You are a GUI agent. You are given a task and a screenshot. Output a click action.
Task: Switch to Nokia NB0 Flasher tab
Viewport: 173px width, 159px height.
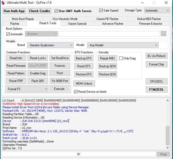[149, 19]
